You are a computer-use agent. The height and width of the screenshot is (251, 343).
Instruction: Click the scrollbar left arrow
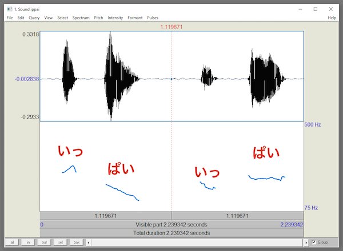[89, 242]
